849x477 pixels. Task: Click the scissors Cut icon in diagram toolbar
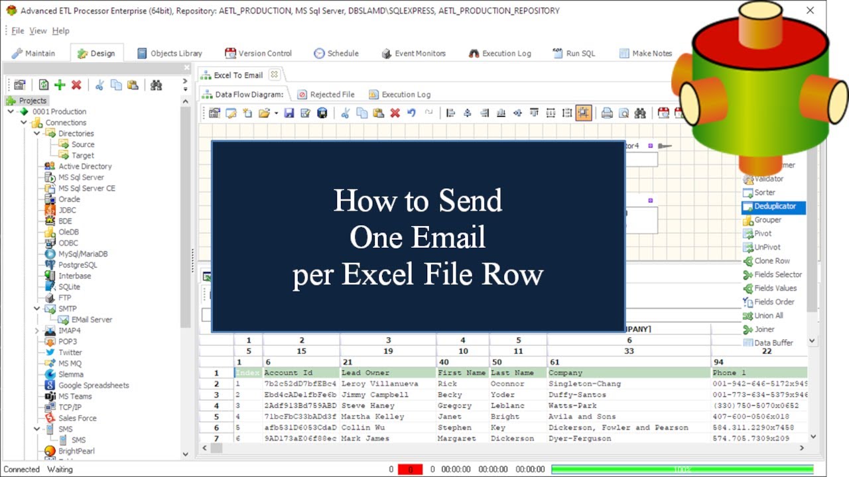345,113
